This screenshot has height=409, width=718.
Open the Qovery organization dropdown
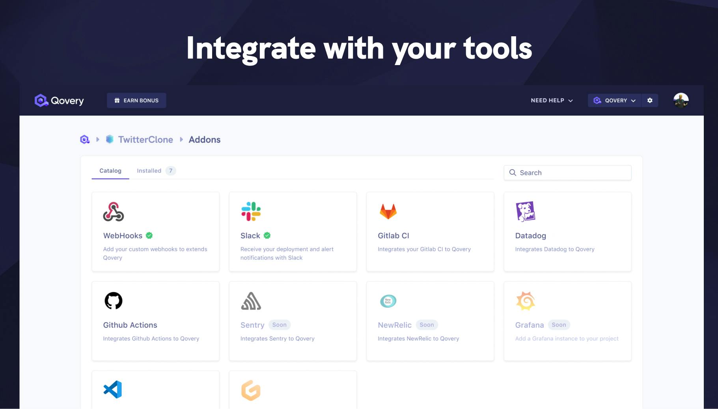(615, 101)
